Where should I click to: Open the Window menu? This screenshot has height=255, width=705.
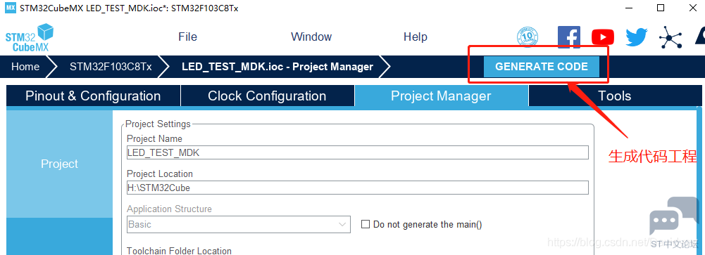(311, 37)
